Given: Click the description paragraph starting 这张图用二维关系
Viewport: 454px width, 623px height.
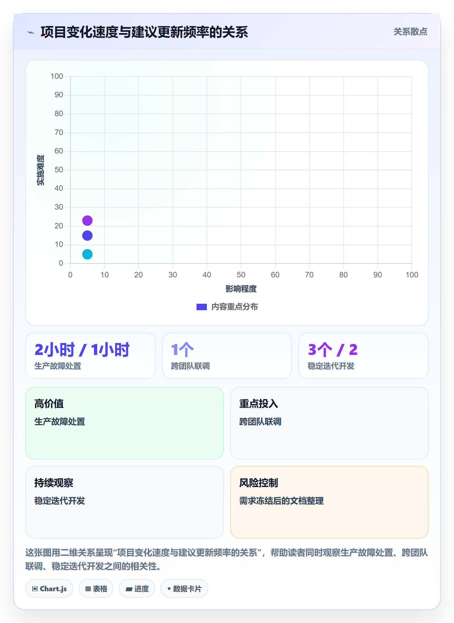Looking at the screenshot, I should click(x=227, y=559).
